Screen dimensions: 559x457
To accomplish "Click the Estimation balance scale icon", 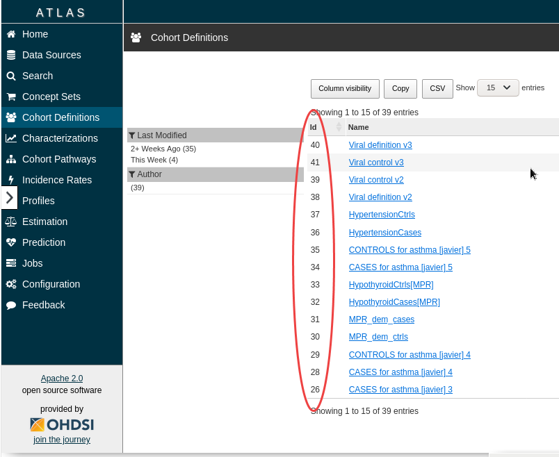I will [x=11, y=222].
